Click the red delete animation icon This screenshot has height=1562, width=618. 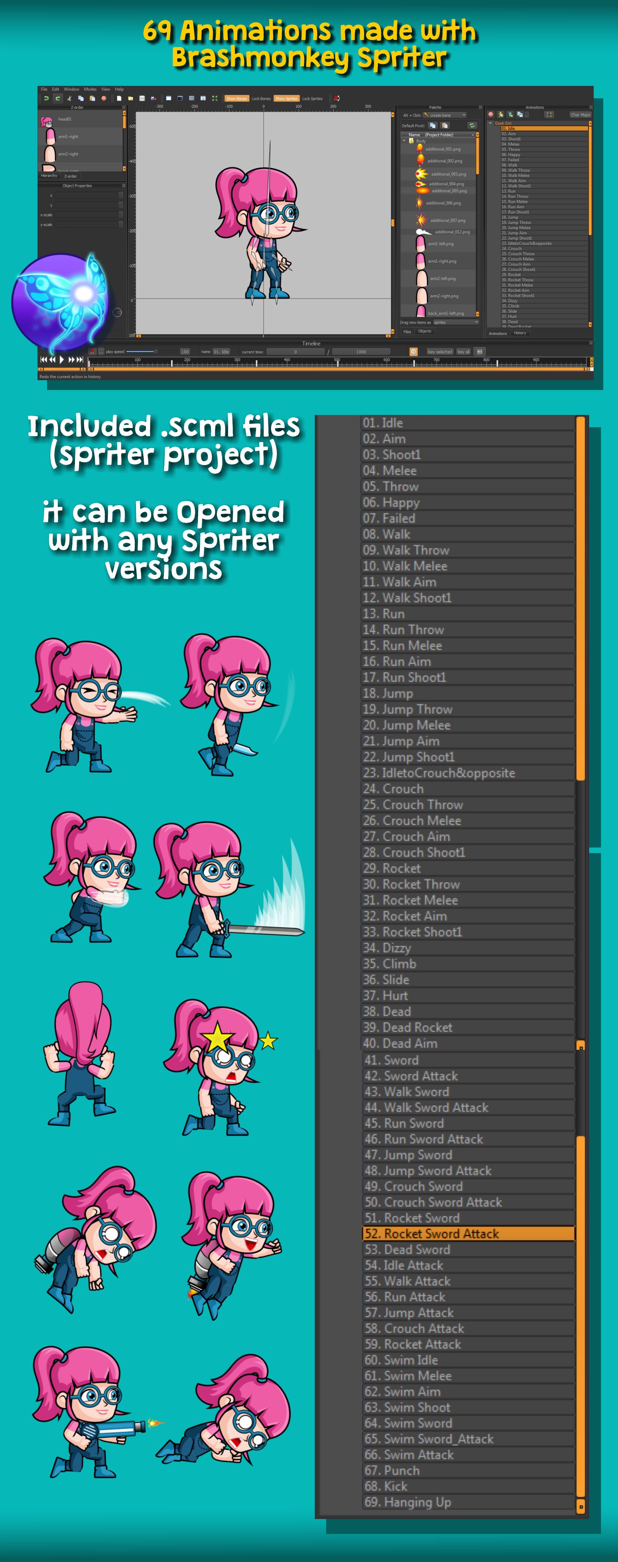pos(491,115)
